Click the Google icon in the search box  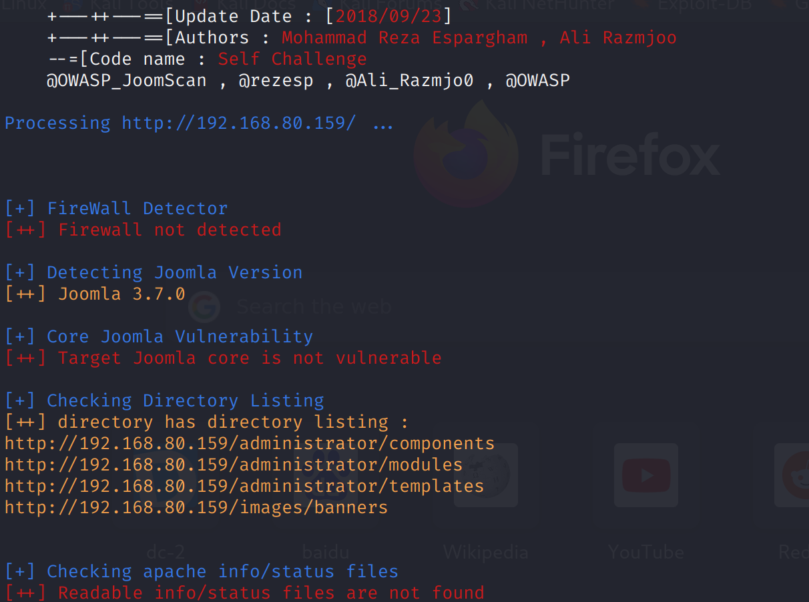[204, 307]
